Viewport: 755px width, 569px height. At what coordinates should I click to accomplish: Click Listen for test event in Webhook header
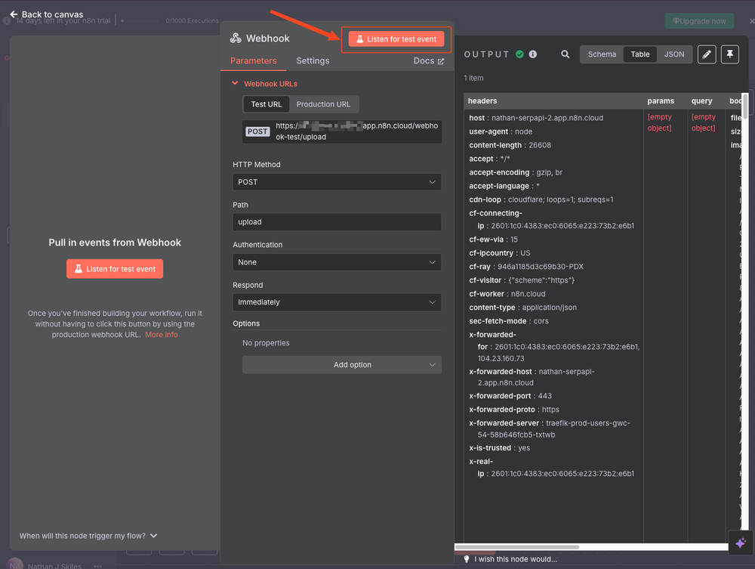coord(396,39)
